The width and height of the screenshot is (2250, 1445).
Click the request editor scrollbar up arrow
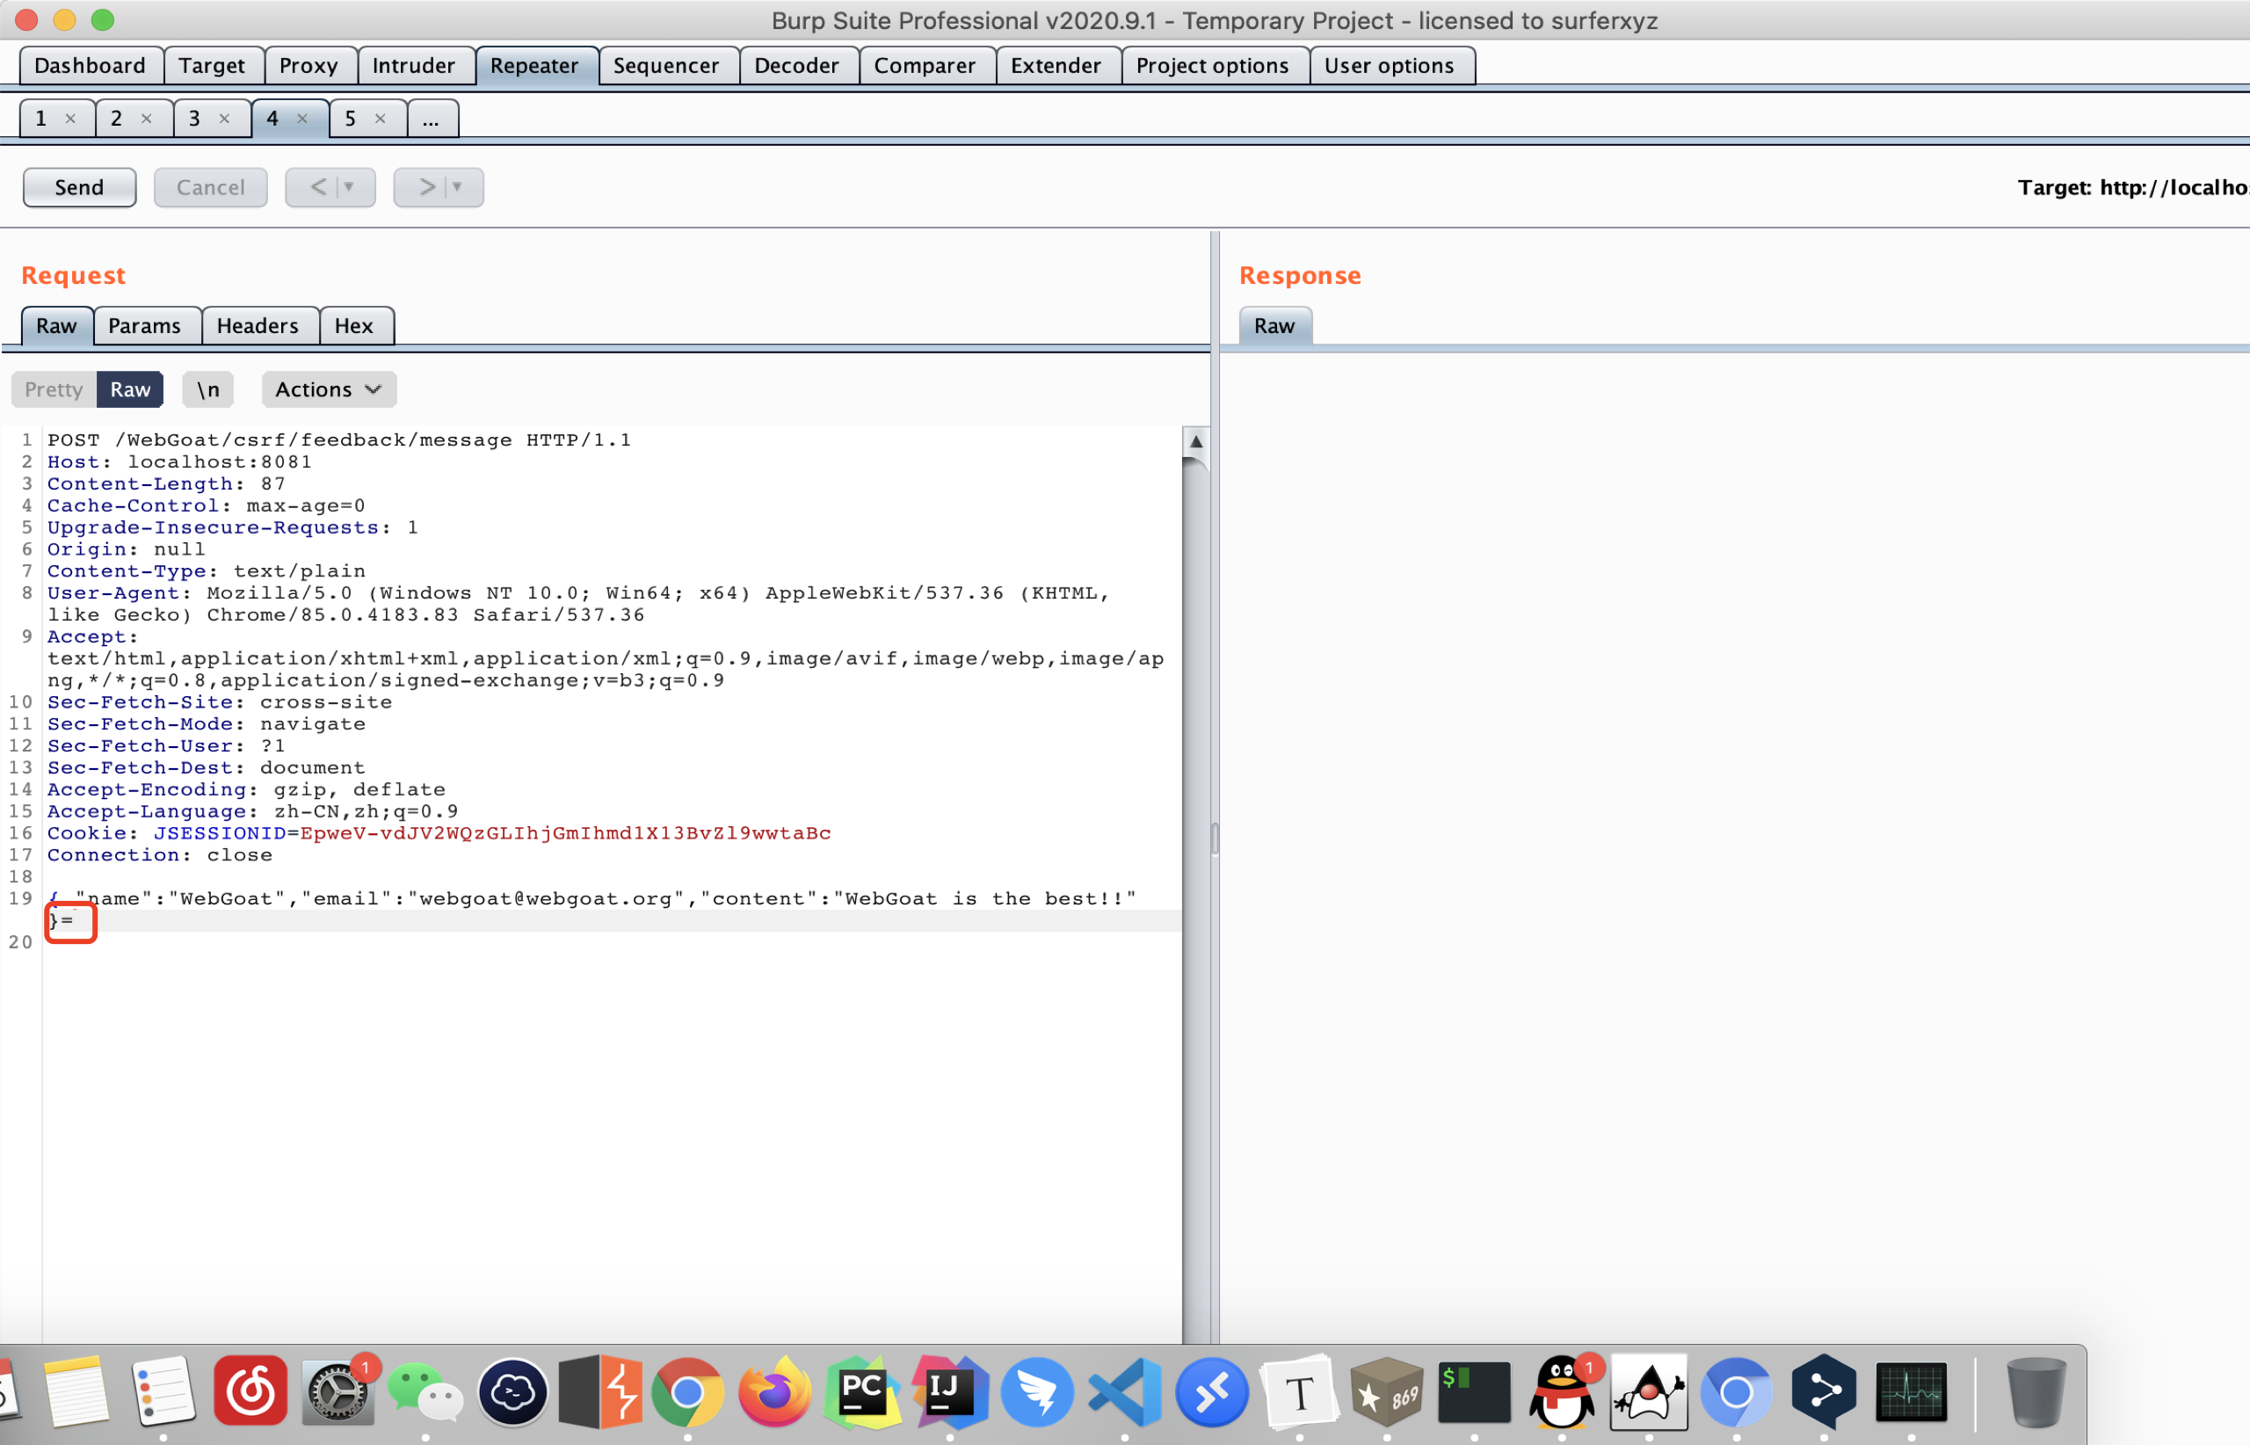point(1195,441)
